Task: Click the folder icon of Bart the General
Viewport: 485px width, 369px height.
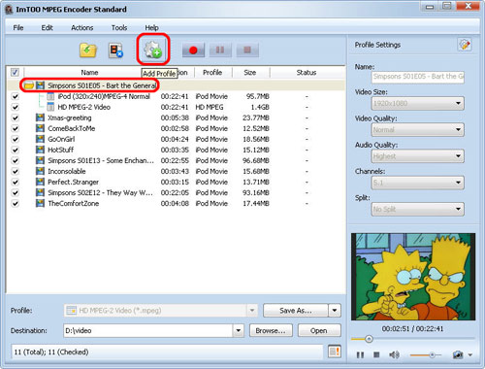Action: 29,85
